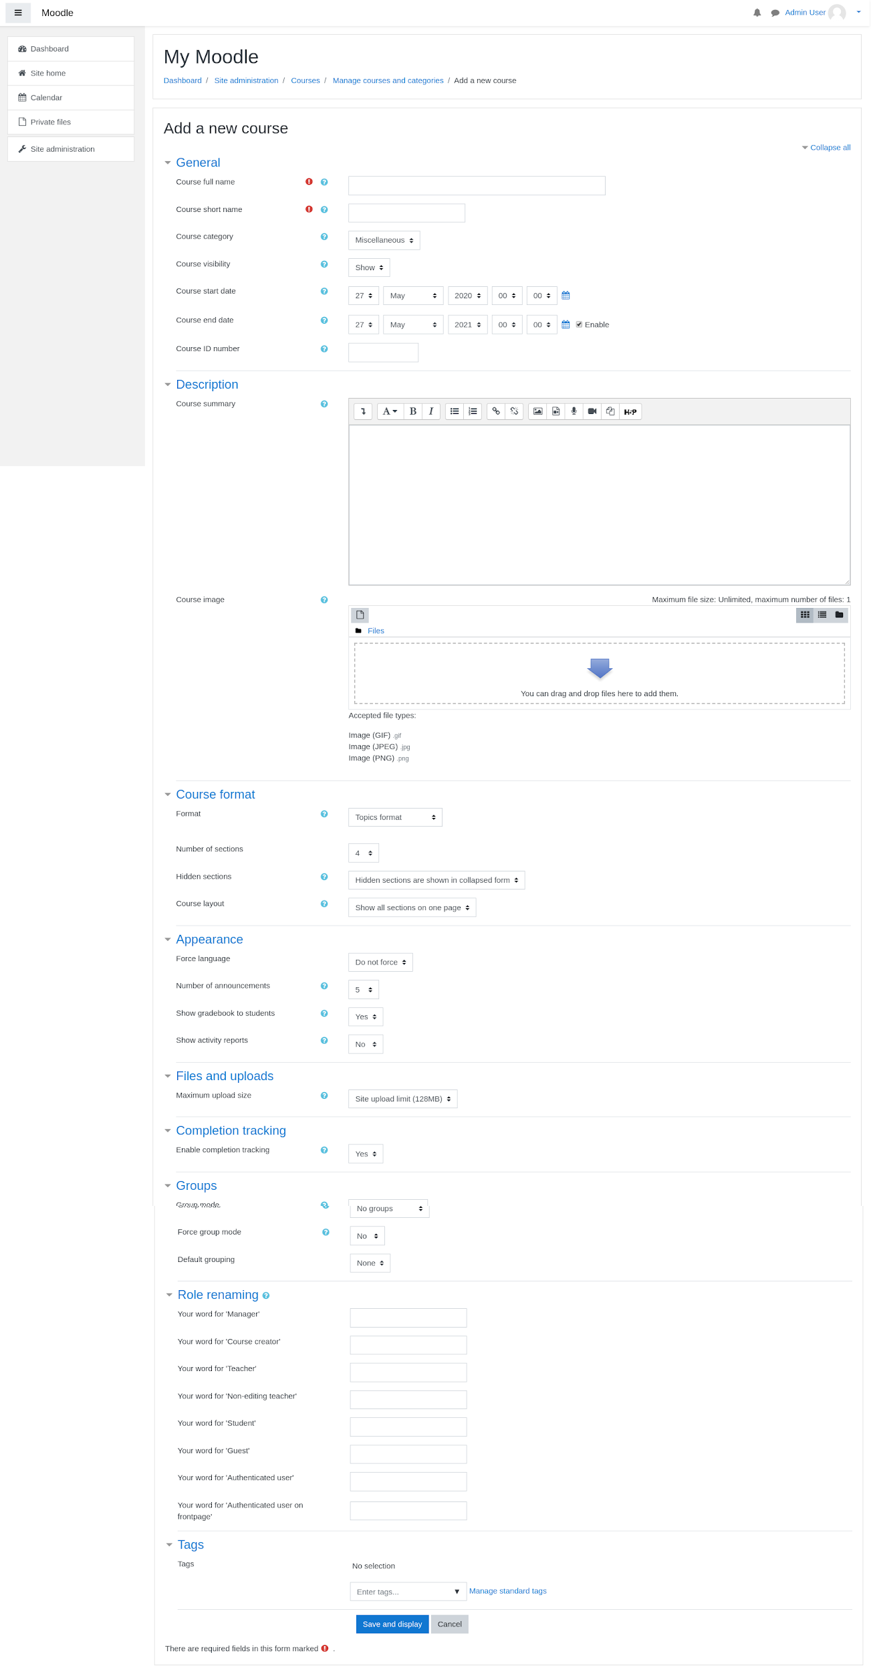Click the Save and display button
The height and width of the screenshot is (1672, 871).
coord(392,1624)
